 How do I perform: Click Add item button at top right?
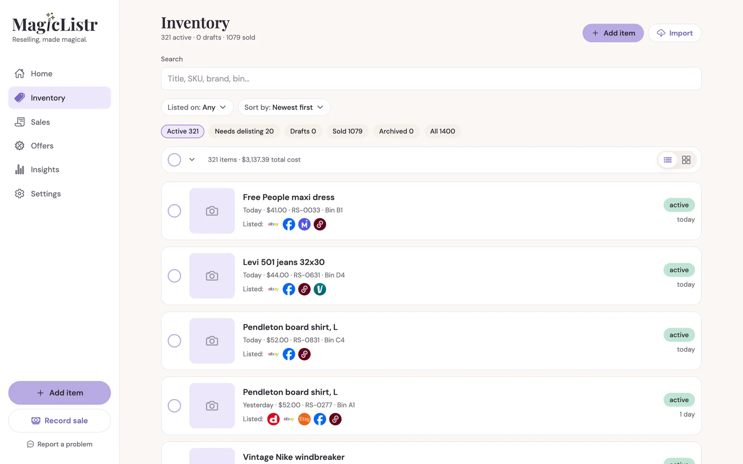613,33
